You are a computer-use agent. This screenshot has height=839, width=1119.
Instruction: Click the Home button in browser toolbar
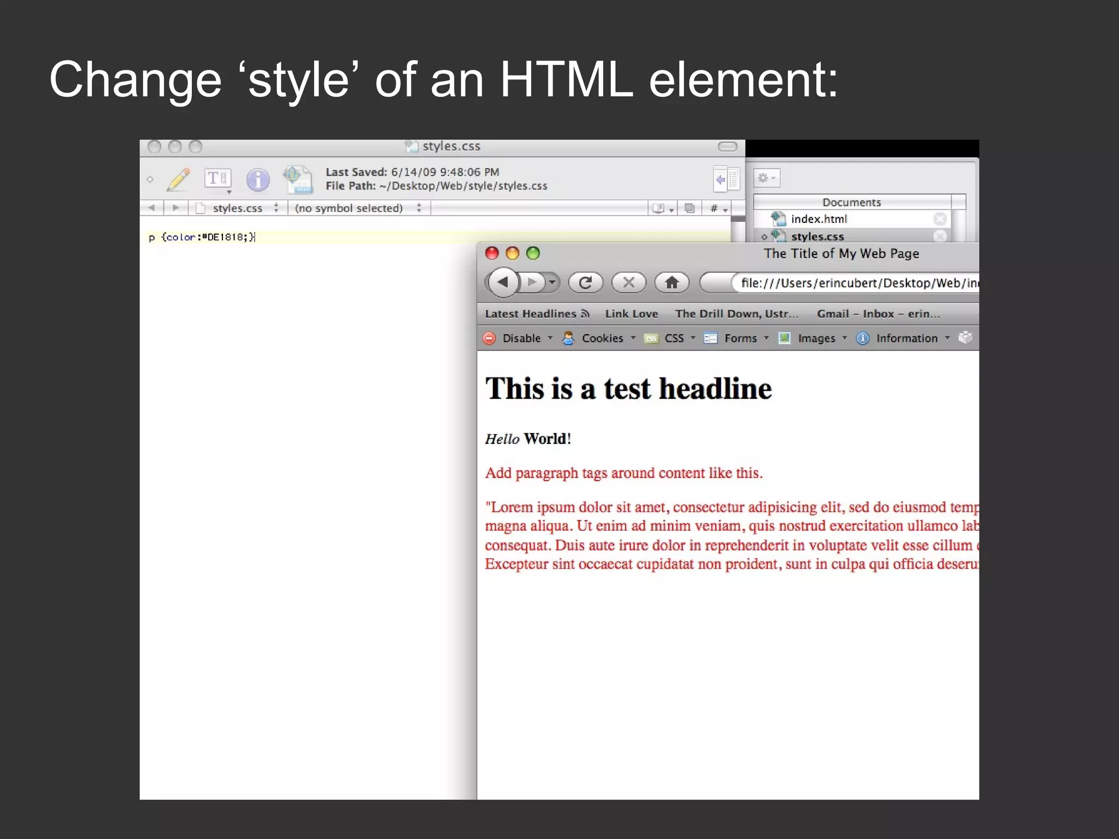pyautogui.click(x=672, y=282)
